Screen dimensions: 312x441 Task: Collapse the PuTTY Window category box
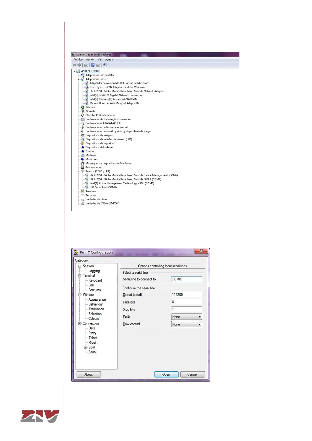click(80, 295)
